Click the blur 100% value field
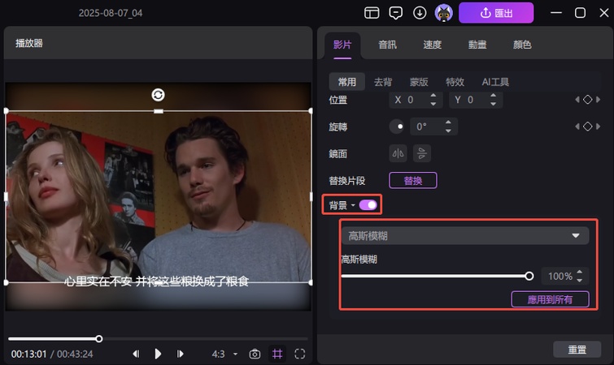This screenshot has height=365, width=614. (x=560, y=277)
